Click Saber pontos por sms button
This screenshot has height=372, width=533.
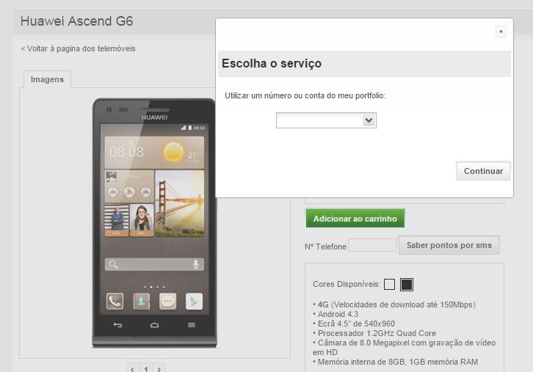click(449, 245)
